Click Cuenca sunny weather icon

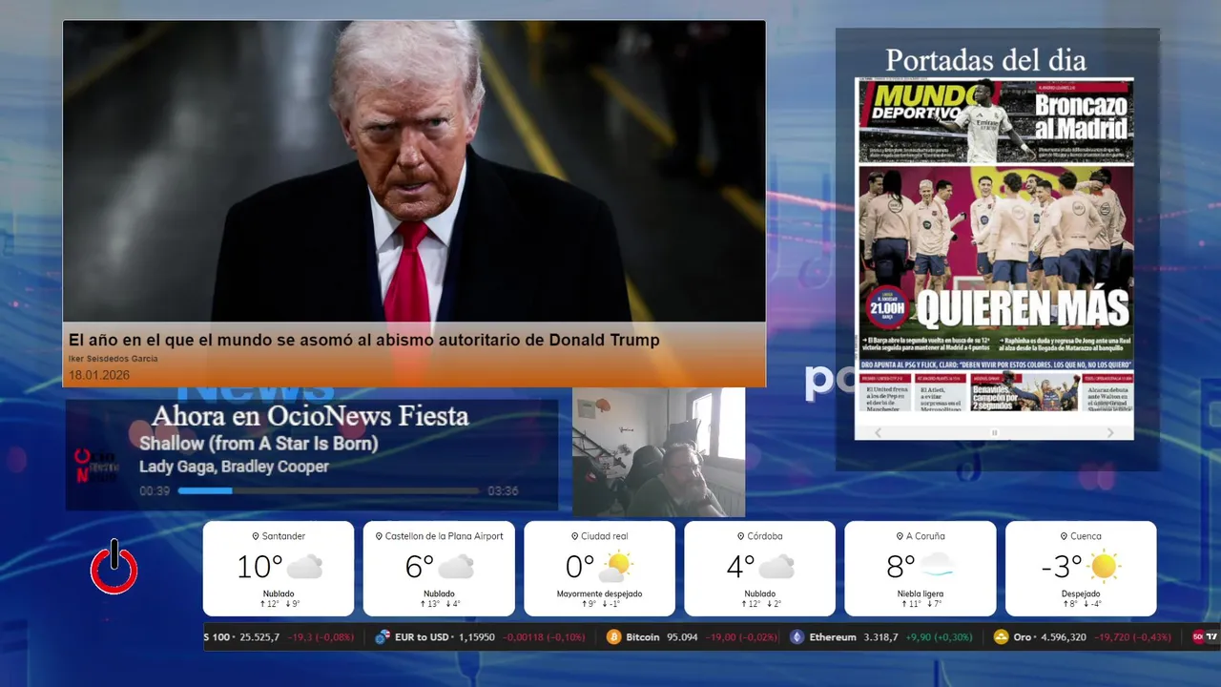[1104, 567]
